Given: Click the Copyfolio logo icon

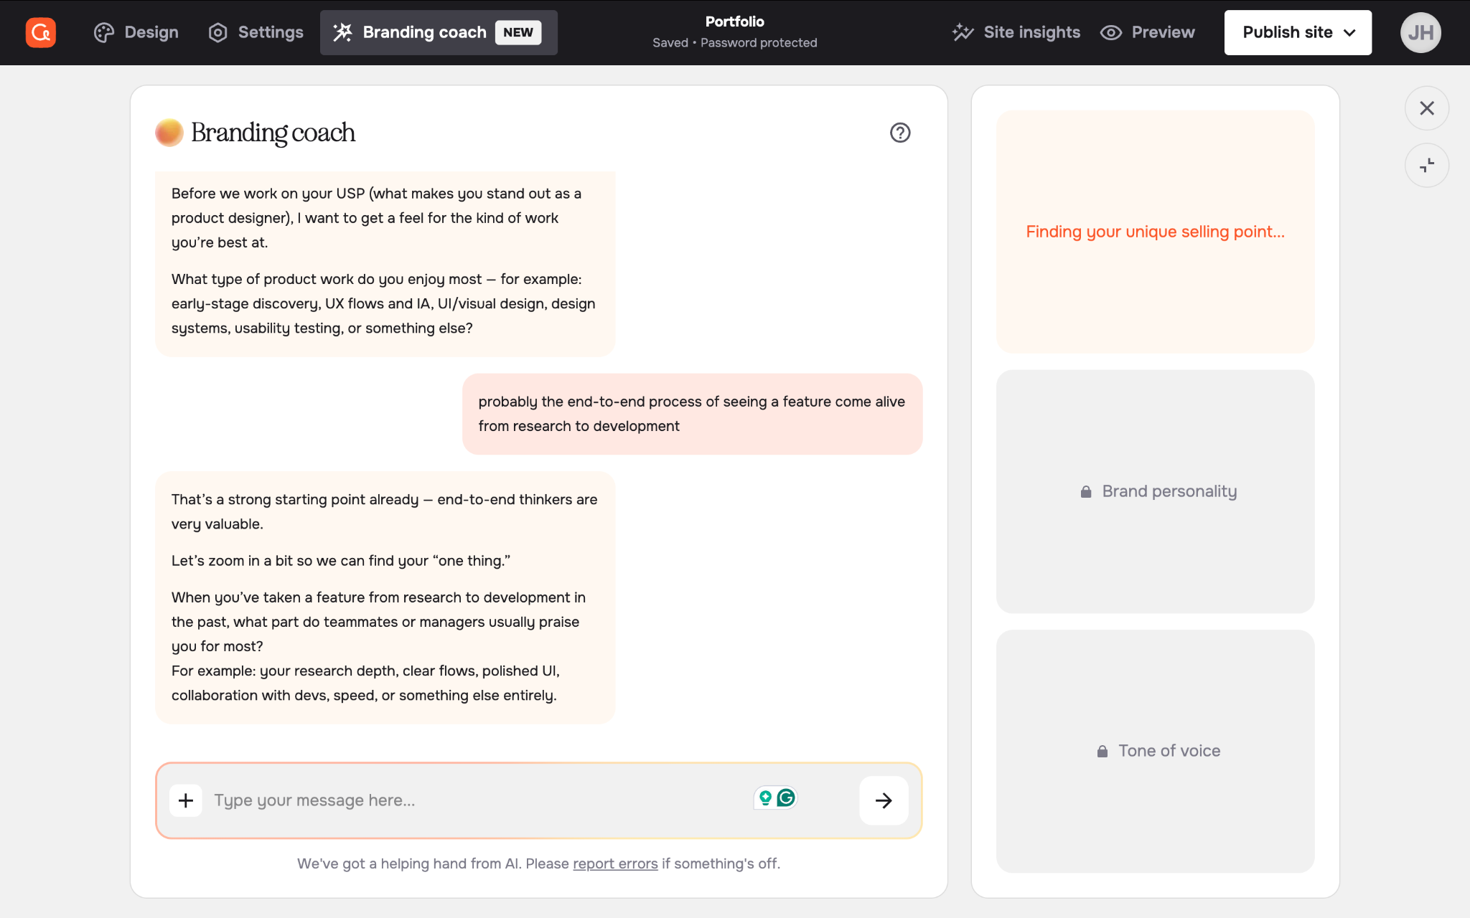Looking at the screenshot, I should tap(41, 32).
